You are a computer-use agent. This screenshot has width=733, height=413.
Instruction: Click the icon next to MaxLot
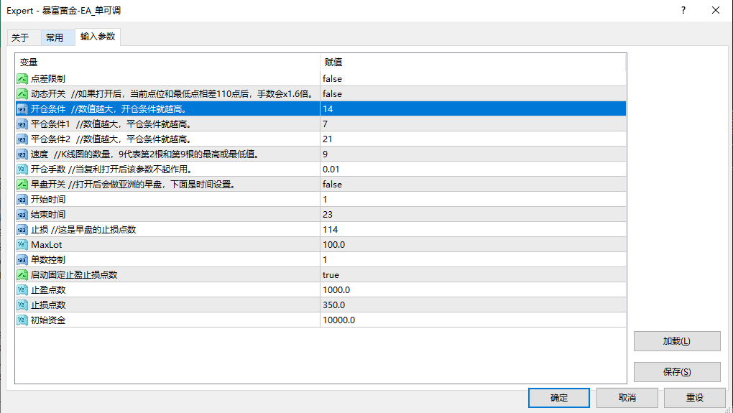click(22, 245)
